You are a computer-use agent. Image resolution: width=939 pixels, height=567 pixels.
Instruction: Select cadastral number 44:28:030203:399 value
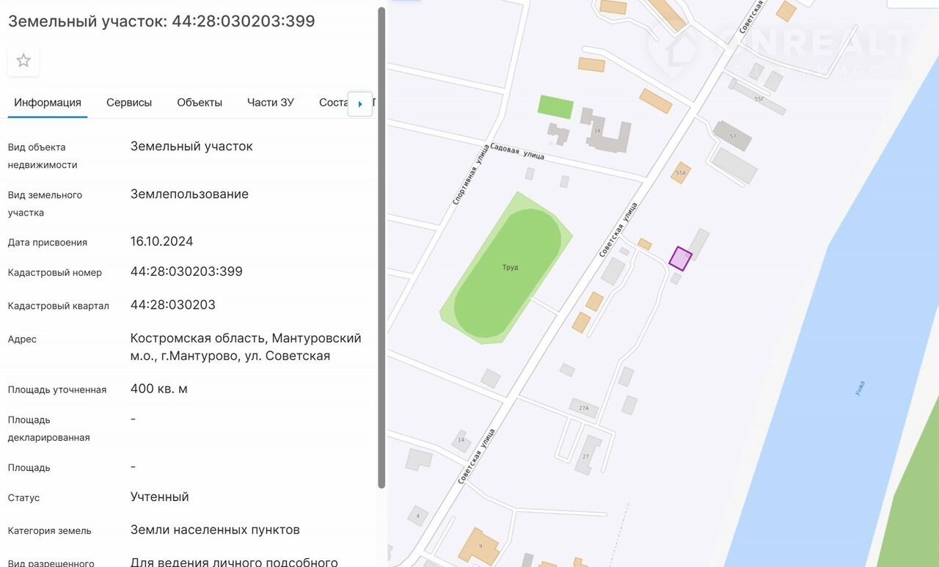(186, 271)
